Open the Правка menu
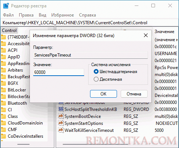This screenshot has height=148, width=179. (26, 15)
